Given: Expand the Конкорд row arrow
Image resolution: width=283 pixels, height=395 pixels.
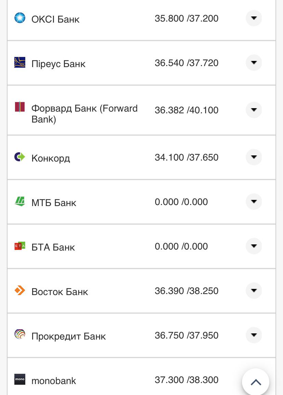Looking at the screenshot, I should click(x=254, y=157).
